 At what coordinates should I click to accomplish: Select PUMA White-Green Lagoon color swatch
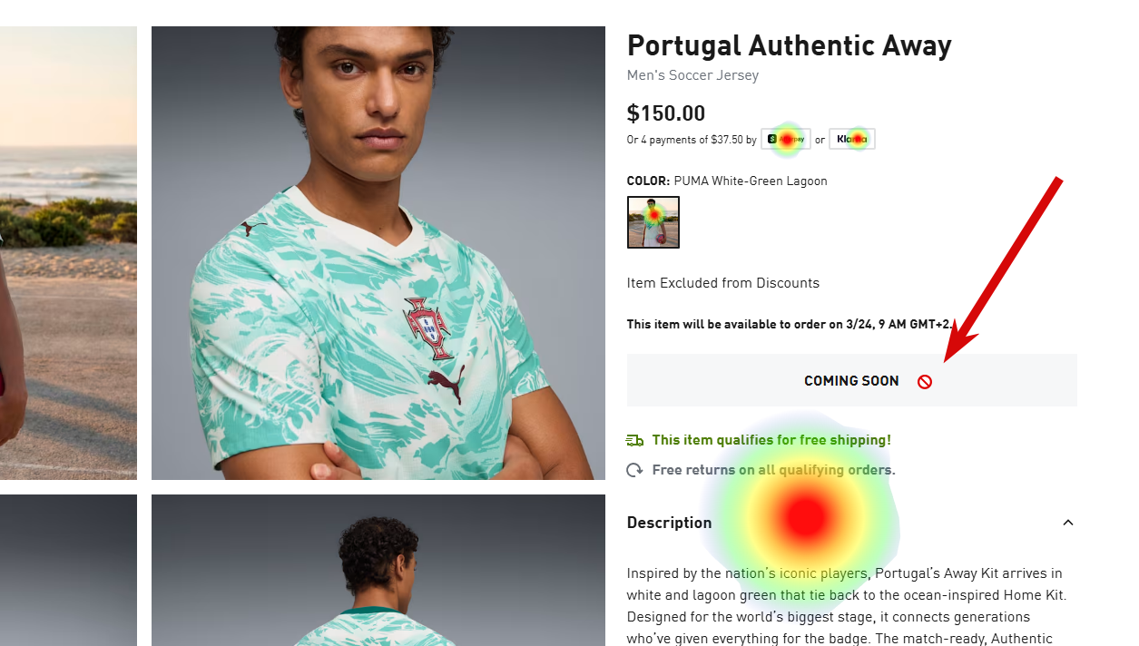[x=653, y=222]
